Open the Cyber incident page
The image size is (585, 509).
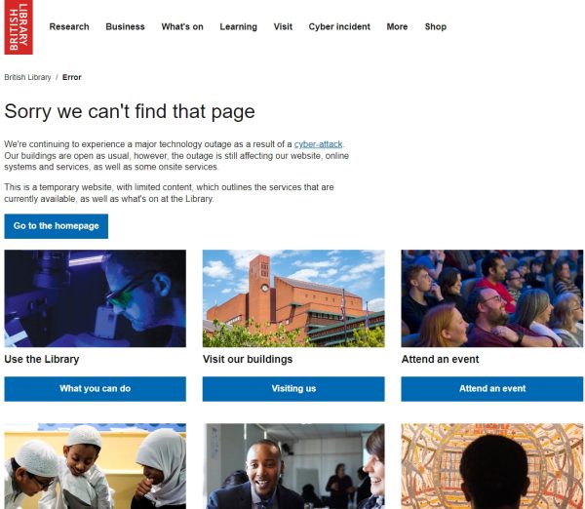[x=339, y=27]
